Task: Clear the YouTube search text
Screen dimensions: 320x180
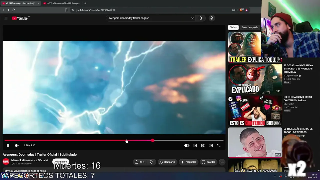Action: pos(192,18)
